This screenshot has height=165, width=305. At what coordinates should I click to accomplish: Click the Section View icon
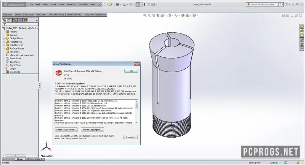click(x=158, y=16)
